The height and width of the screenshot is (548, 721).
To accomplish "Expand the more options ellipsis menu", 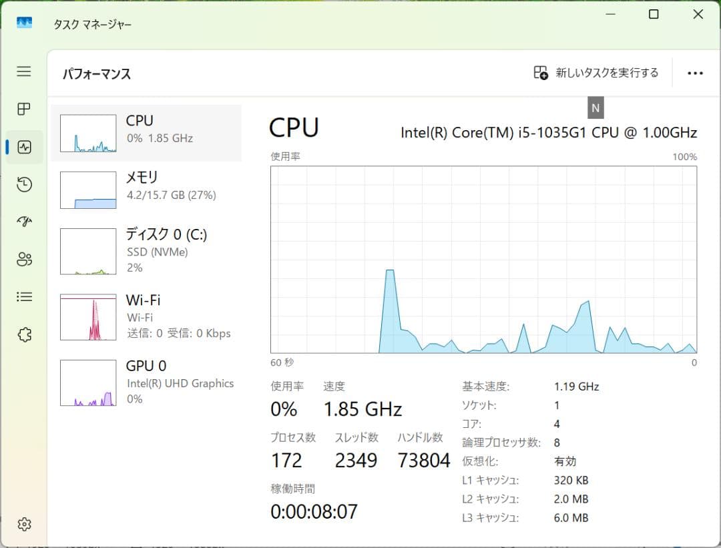I will point(696,73).
